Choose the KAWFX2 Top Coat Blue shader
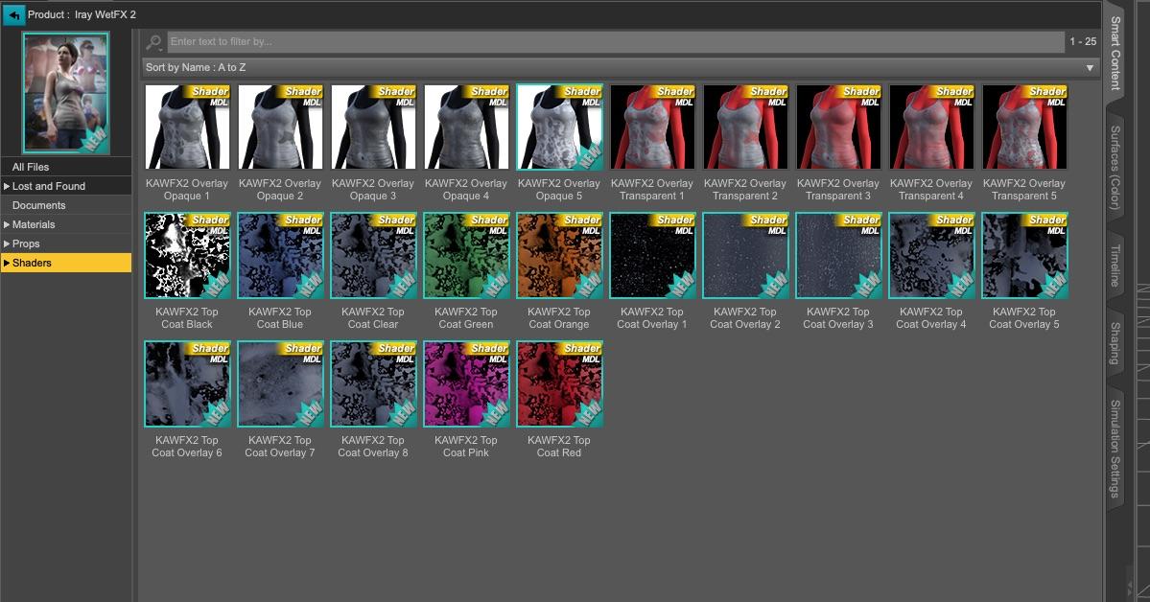 (x=280, y=255)
